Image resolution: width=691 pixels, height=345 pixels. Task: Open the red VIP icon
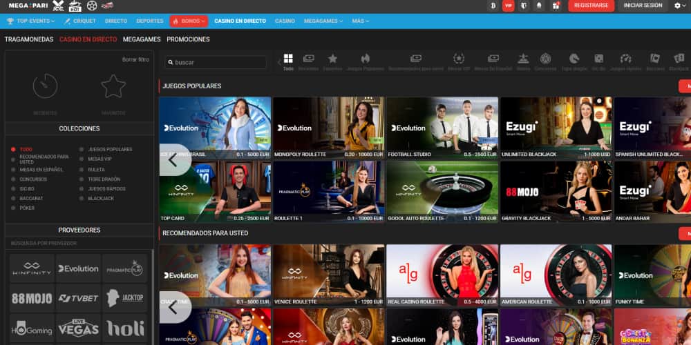coord(509,6)
